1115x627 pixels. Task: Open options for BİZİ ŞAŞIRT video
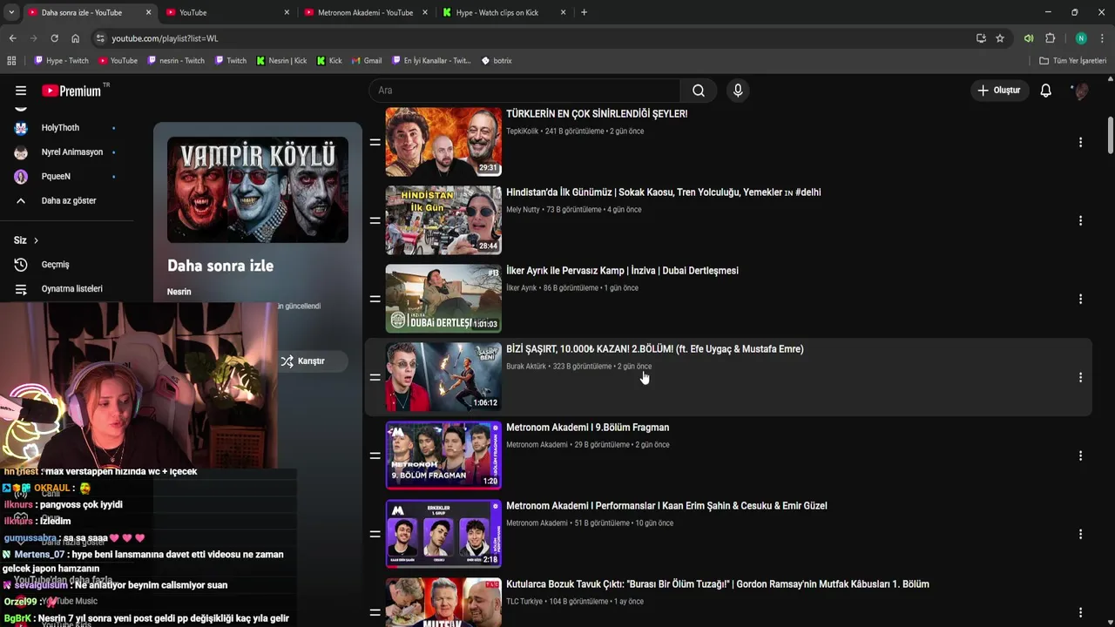(1080, 377)
